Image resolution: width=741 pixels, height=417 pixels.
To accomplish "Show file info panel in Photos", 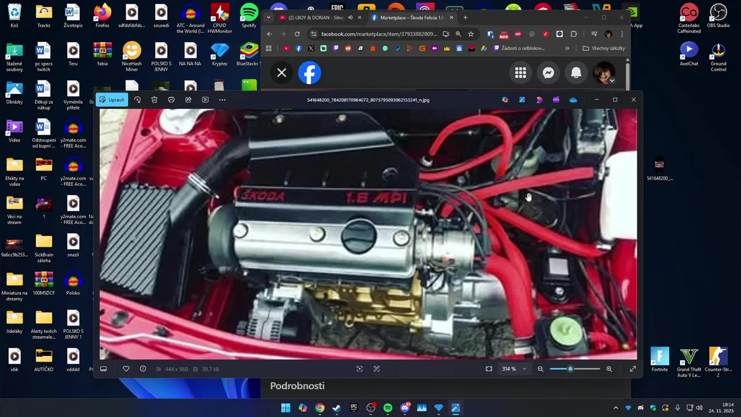I will (143, 369).
